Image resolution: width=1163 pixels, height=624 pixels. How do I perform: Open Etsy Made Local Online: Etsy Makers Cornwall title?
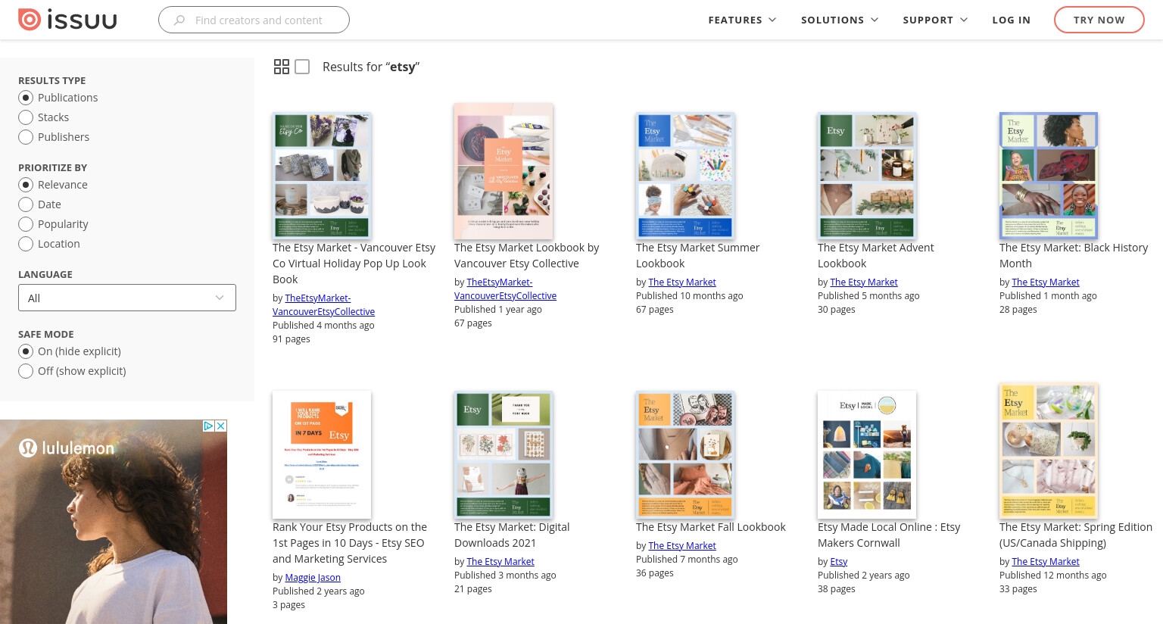tap(889, 535)
